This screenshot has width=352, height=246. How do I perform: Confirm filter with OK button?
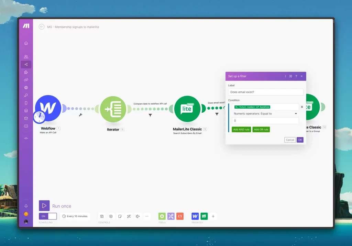click(x=300, y=140)
